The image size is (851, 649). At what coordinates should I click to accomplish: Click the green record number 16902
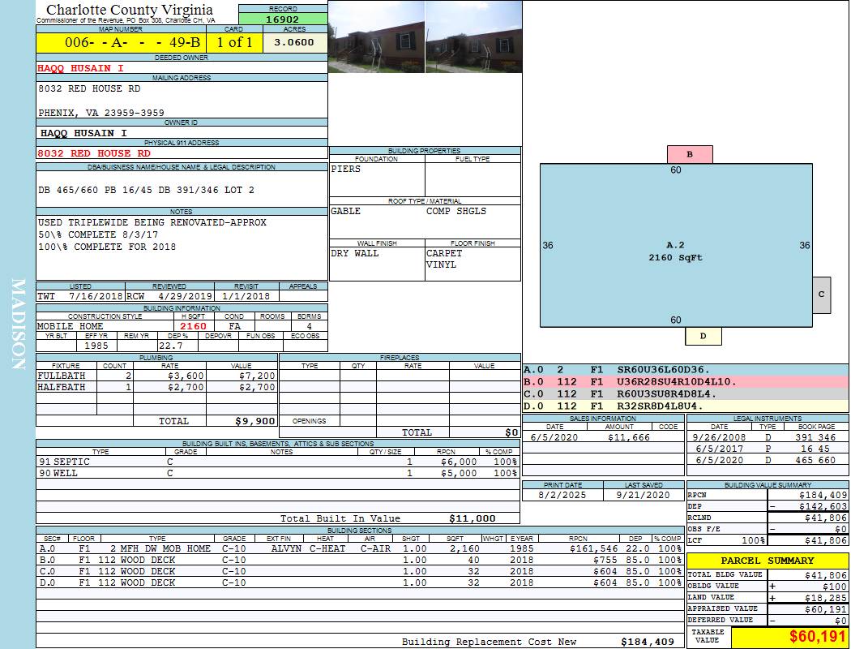click(282, 19)
